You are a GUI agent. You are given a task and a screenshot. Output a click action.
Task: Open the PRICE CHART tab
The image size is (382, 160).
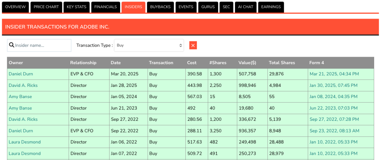(x=46, y=7)
